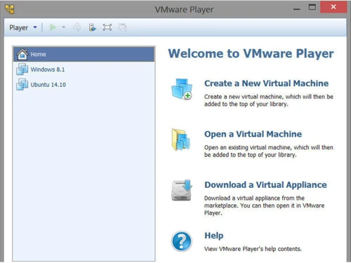Maximize the VMware Player window
This screenshot has height=263, width=351.
tap(312, 7)
